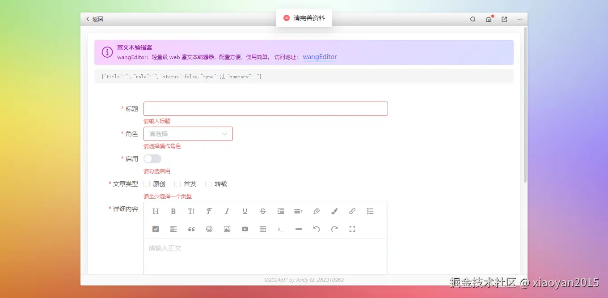Click inside the 标题 title input field
Viewport: 608px width, 298px height.
tap(266, 108)
